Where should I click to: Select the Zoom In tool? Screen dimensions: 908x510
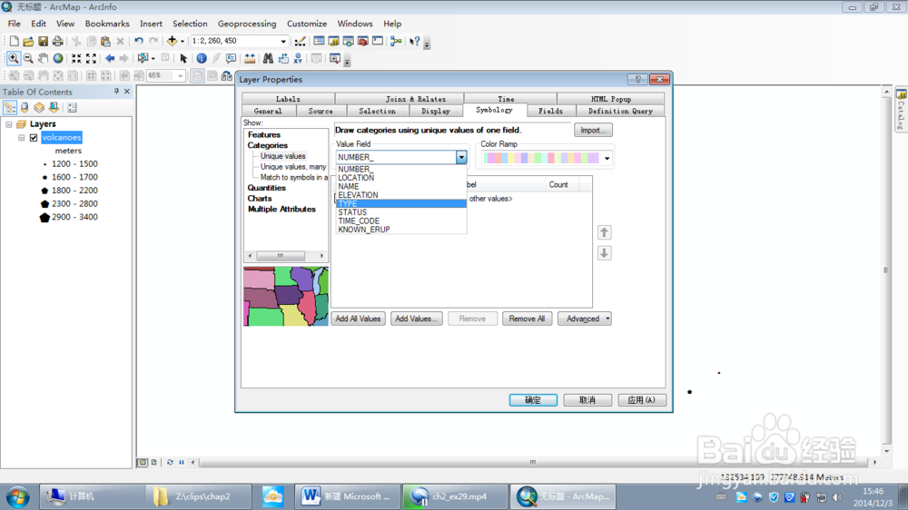[13, 58]
